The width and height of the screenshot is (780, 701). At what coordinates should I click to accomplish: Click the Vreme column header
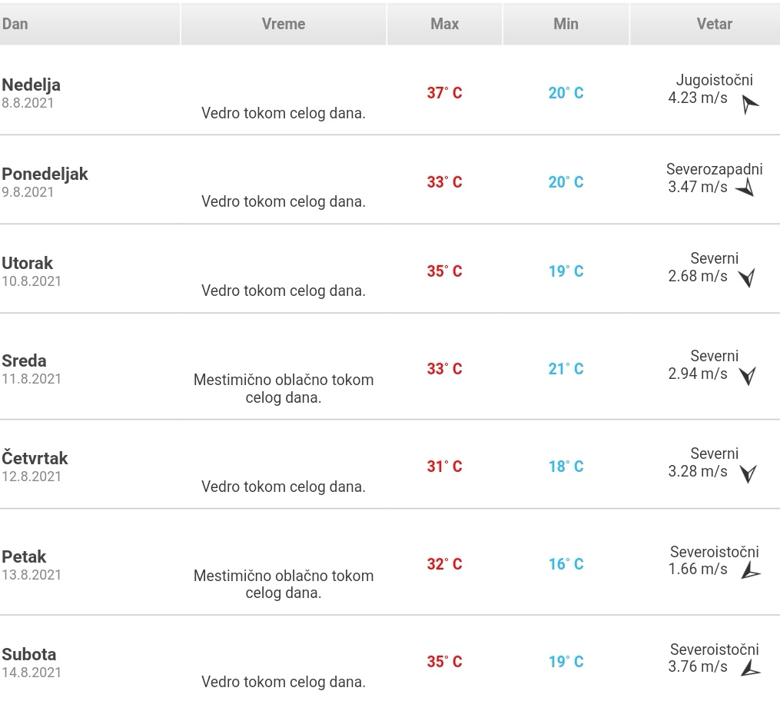tap(284, 24)
